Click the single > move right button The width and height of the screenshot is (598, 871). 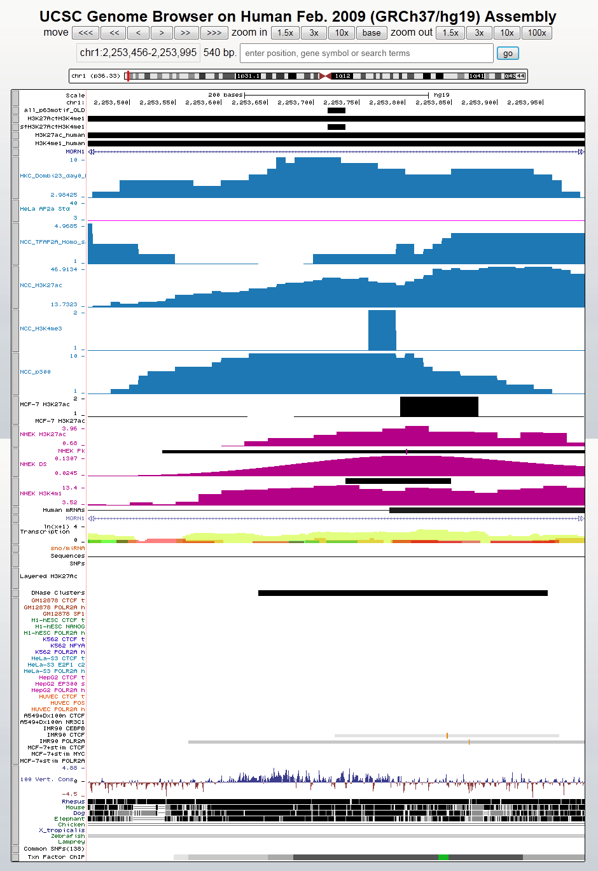point(162,33)
